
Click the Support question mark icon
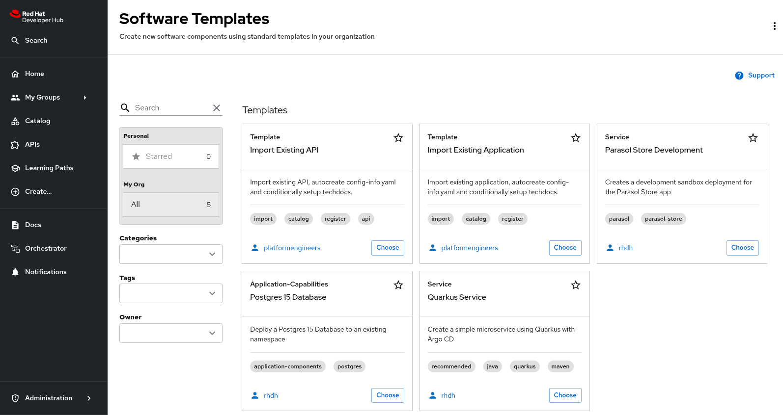tap(739, 76)
